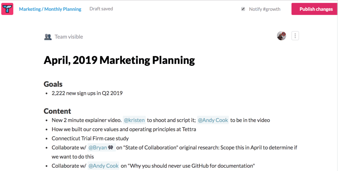This screenshot has width=338, height=171.
Task: Click the page title April, 2019 Marketing Planning
Action: (x=119, y=60)
